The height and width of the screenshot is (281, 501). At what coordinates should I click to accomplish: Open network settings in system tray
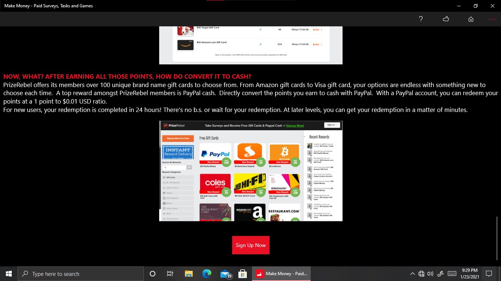click(x=421, y=274)
